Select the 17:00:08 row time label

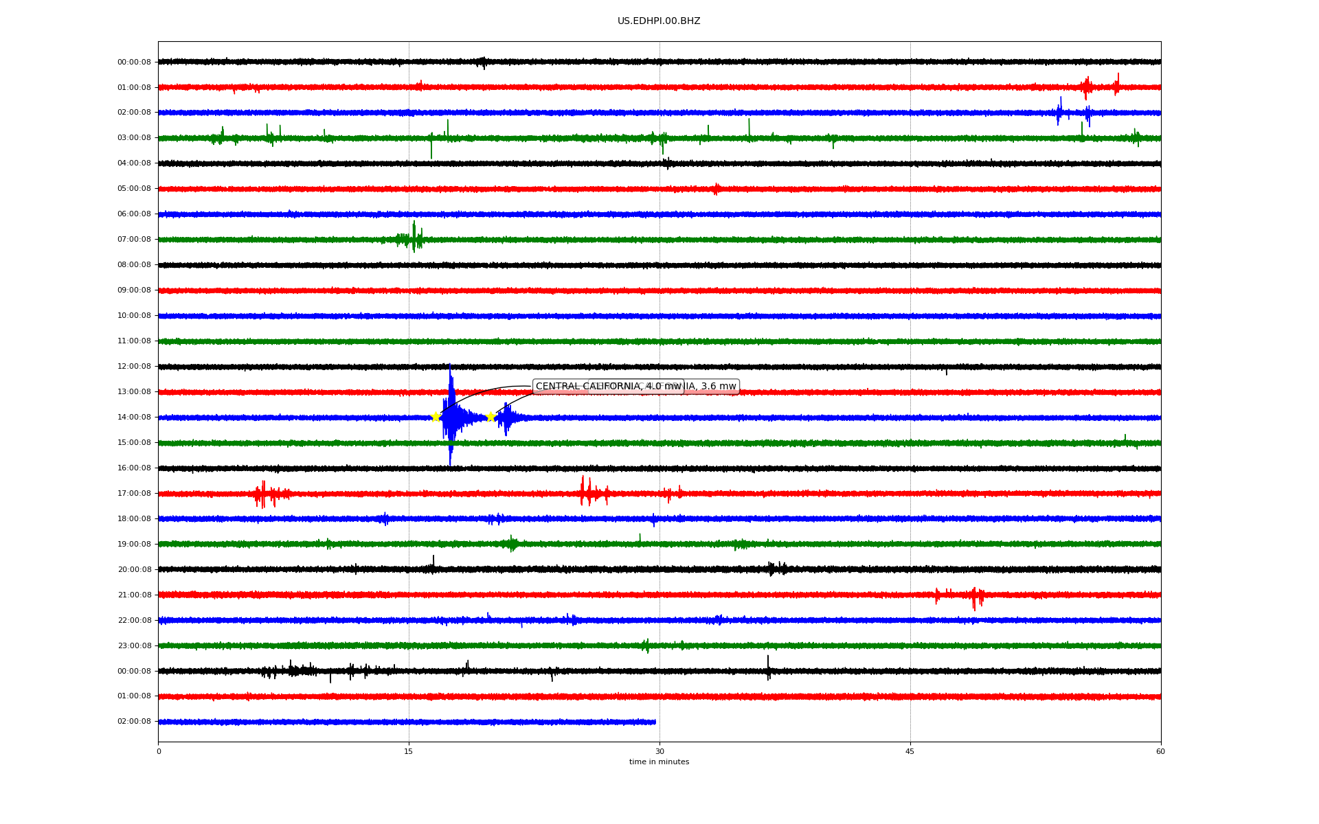(x=134, y=494)
